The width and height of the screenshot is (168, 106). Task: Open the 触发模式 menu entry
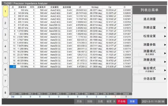(x=150, y=70)
